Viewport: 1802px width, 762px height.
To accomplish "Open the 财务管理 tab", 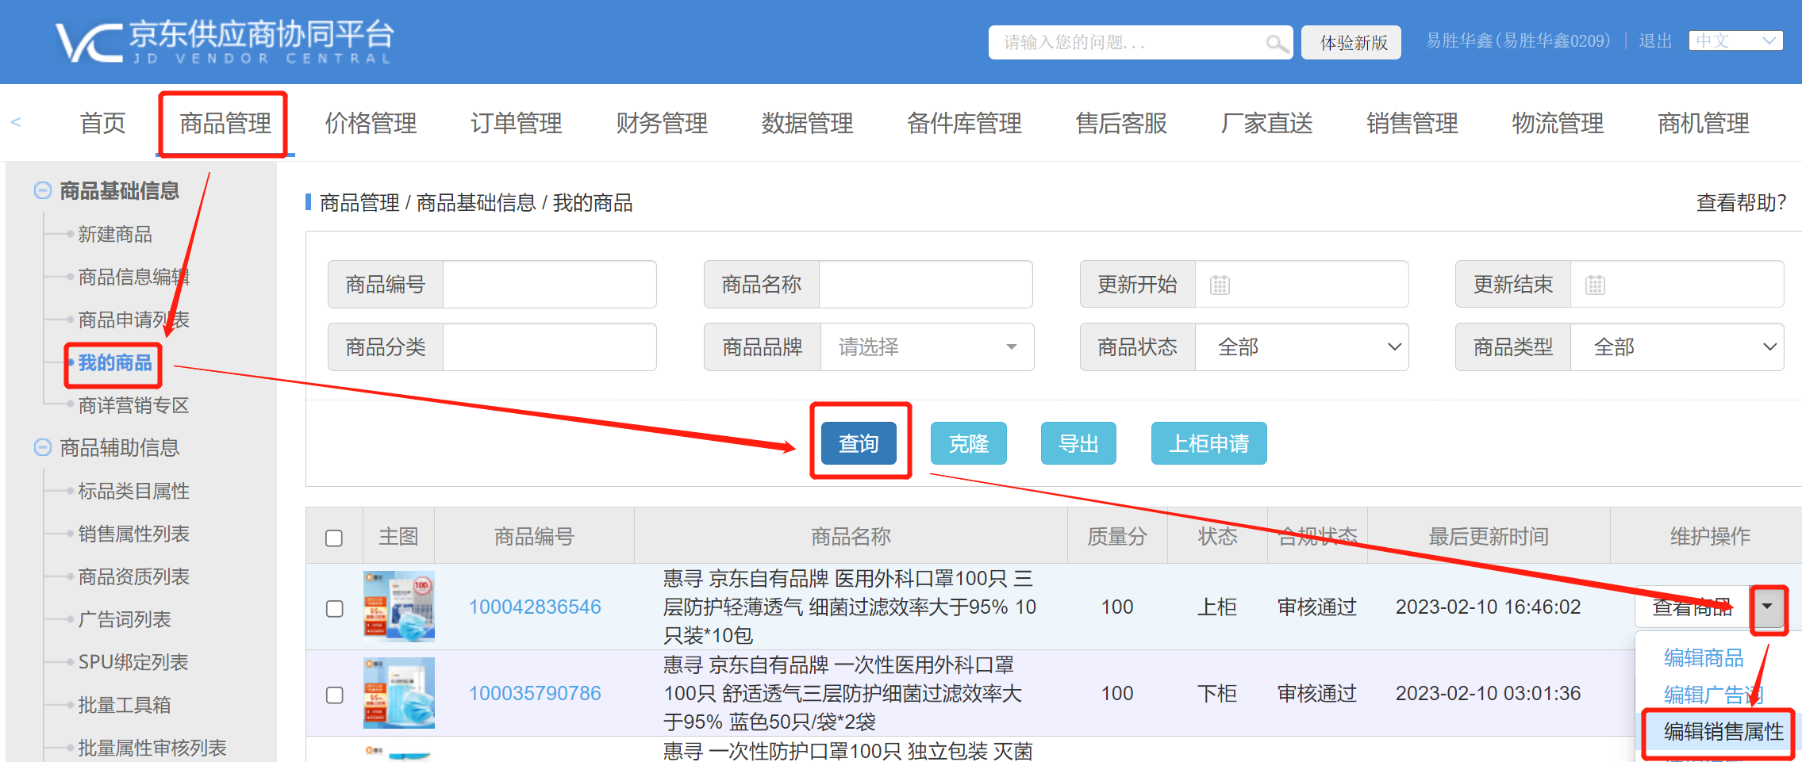I will pos(662,123).
